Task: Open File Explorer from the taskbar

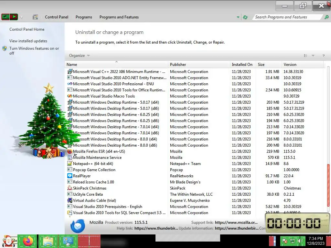Action: [x=48, y=241]
